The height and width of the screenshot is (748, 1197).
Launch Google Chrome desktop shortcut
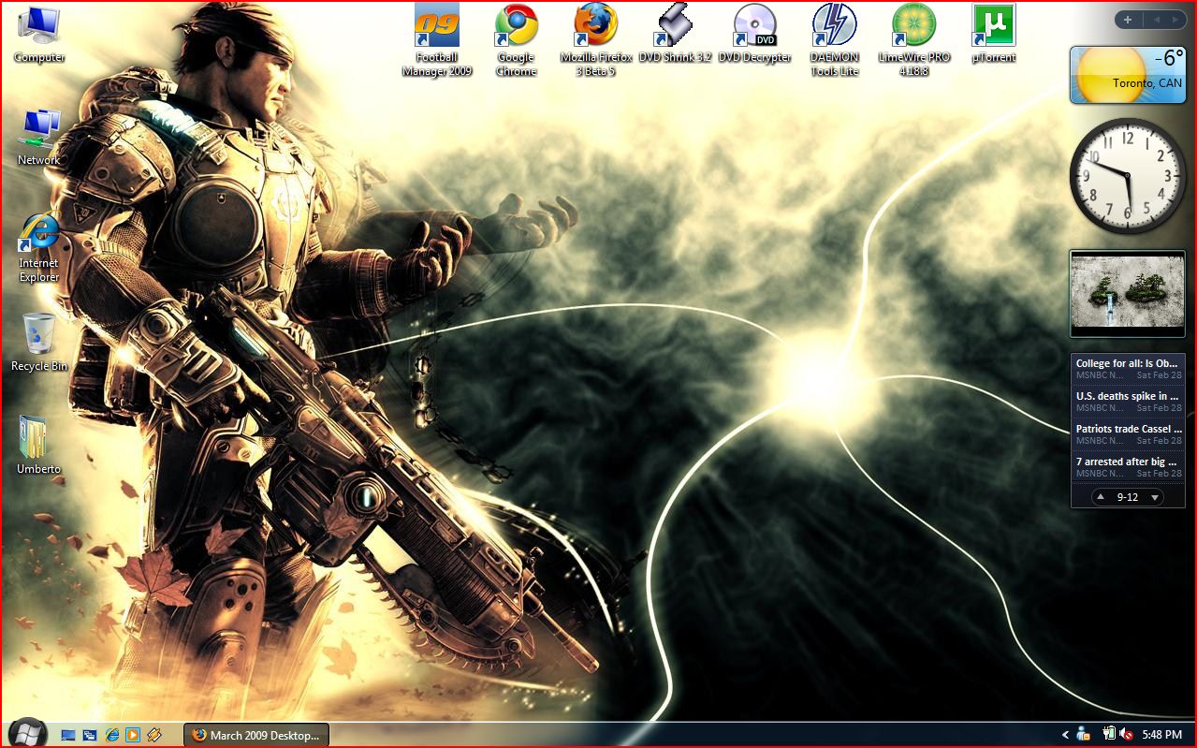click(x=516, y=40)
